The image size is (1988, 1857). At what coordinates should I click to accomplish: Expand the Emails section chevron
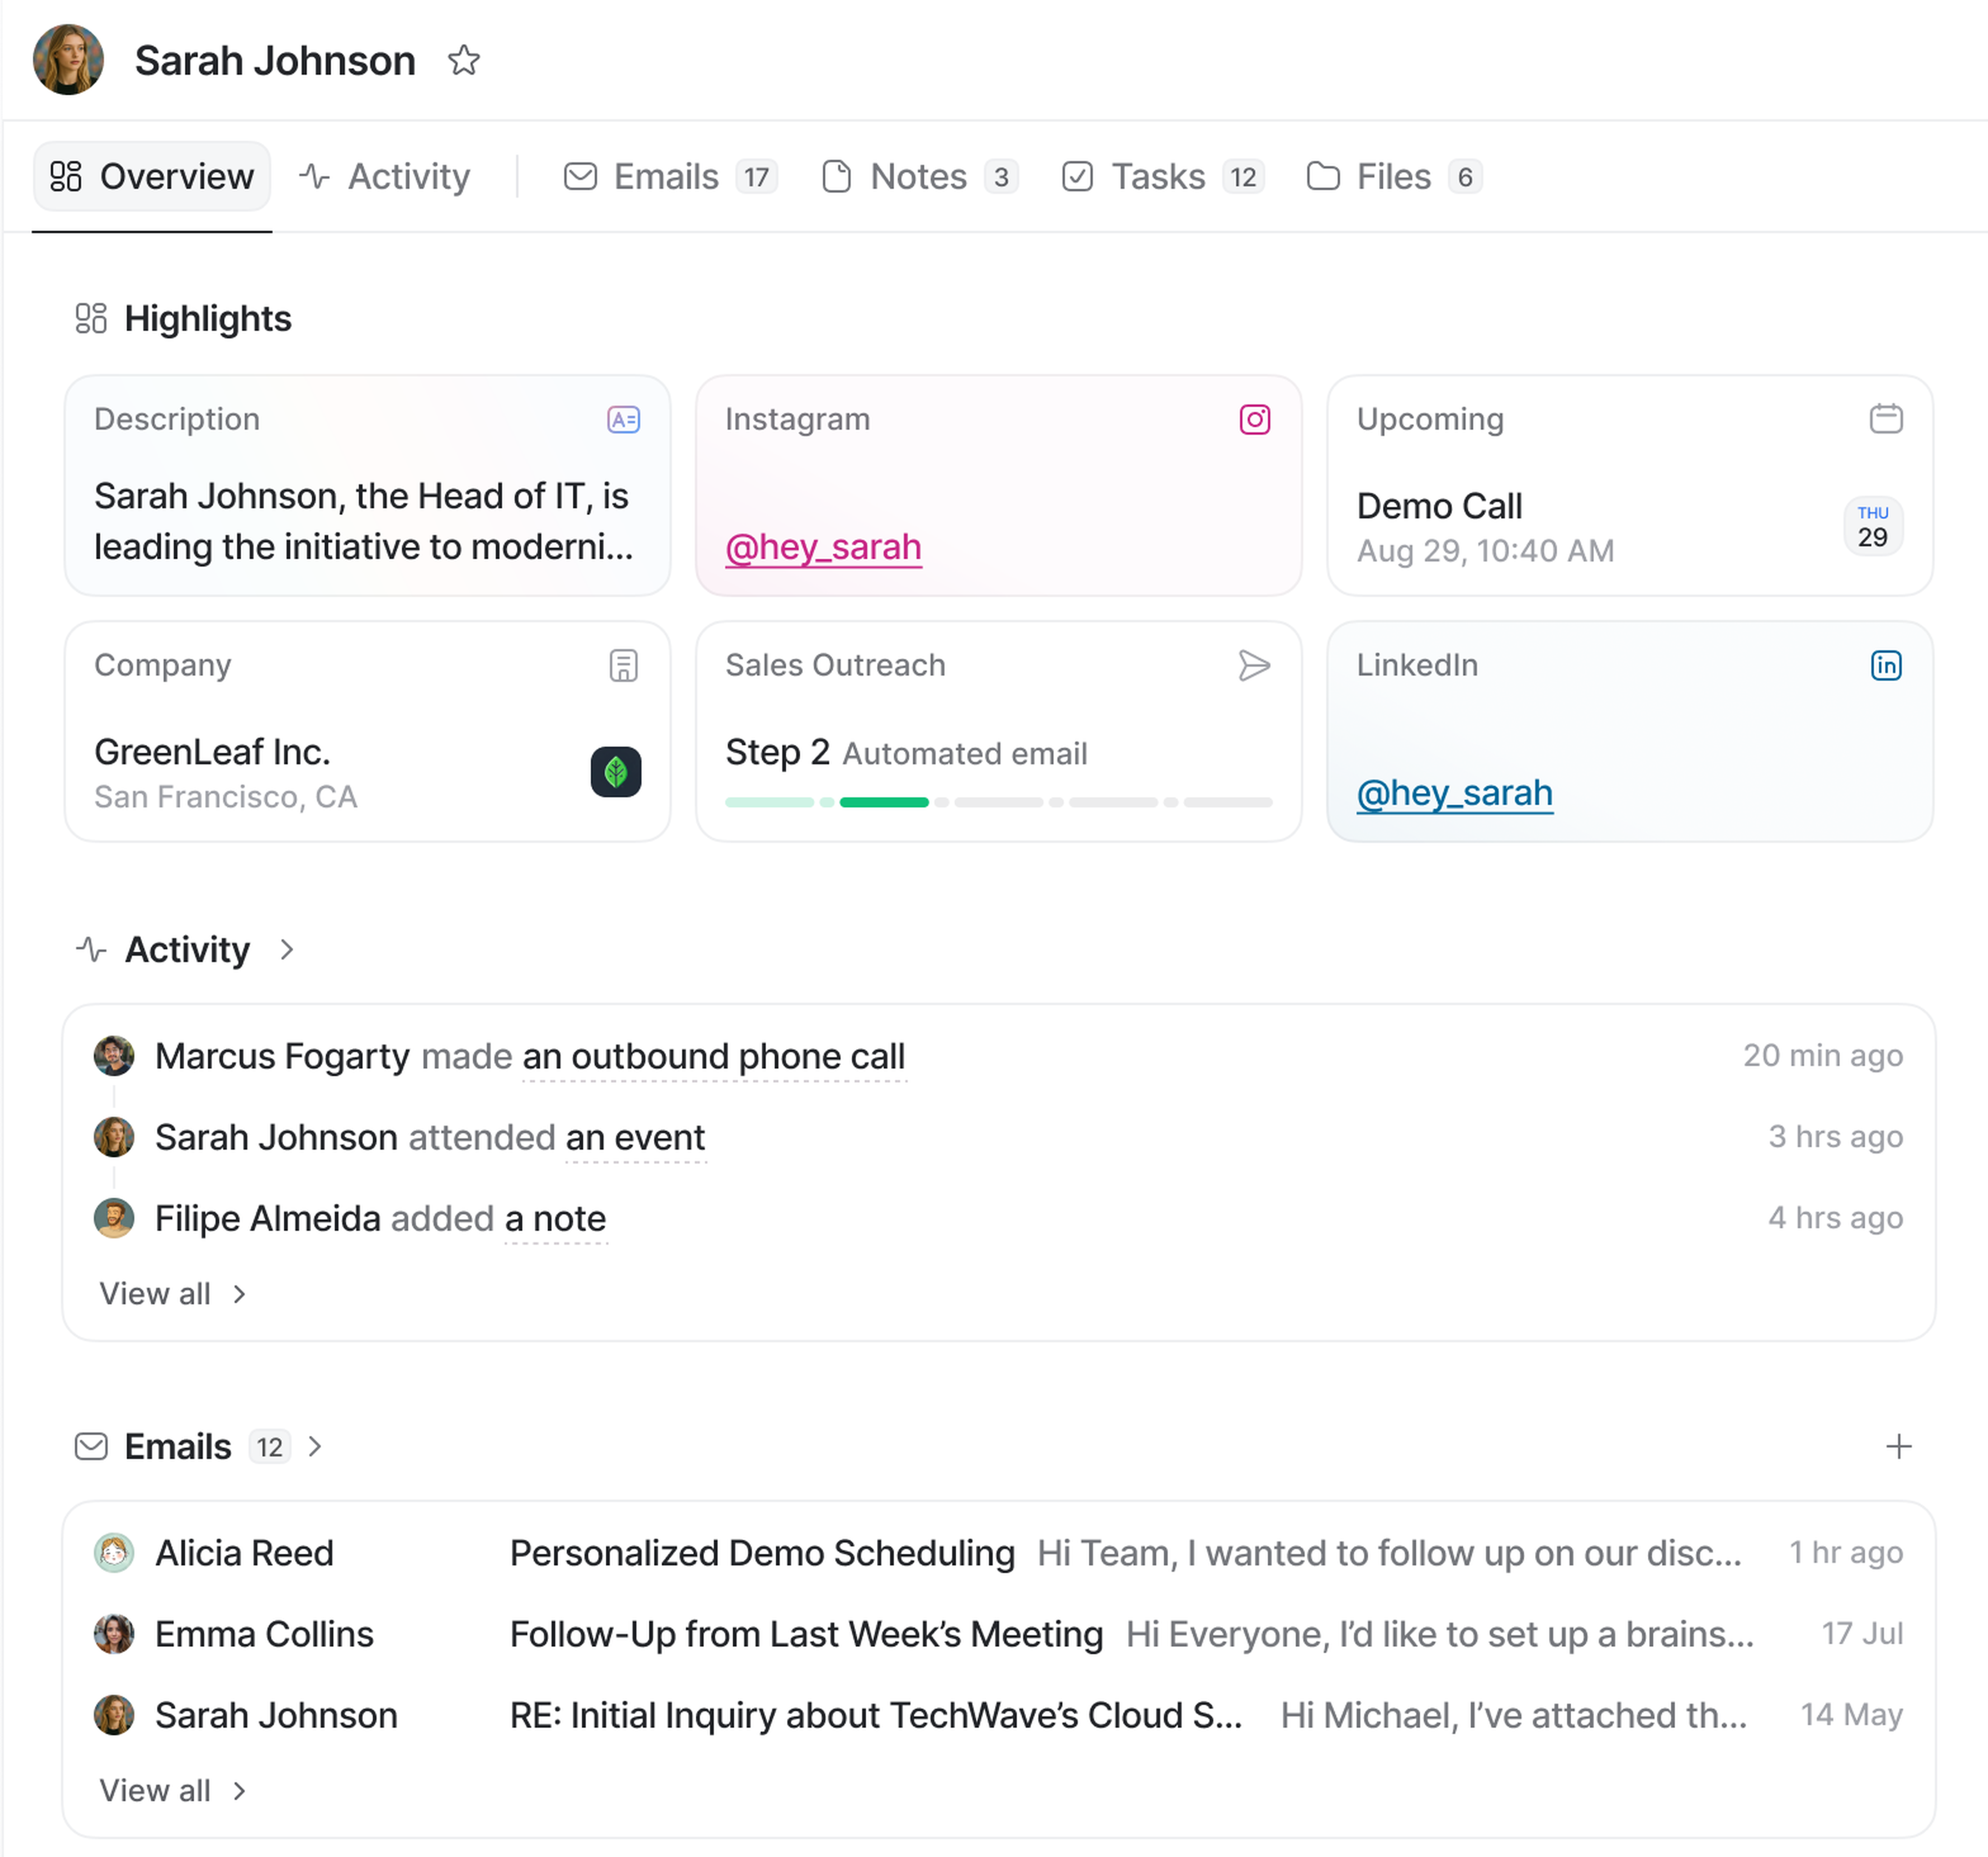point(315,1446)
